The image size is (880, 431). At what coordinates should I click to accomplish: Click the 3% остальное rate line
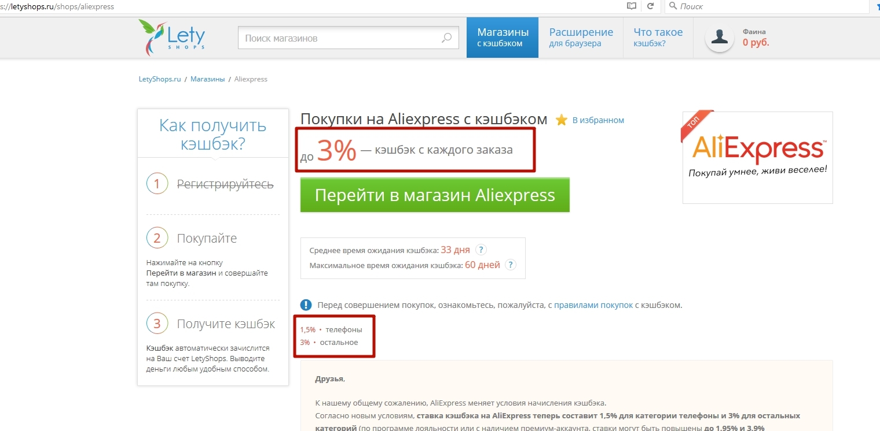(329, 343)
